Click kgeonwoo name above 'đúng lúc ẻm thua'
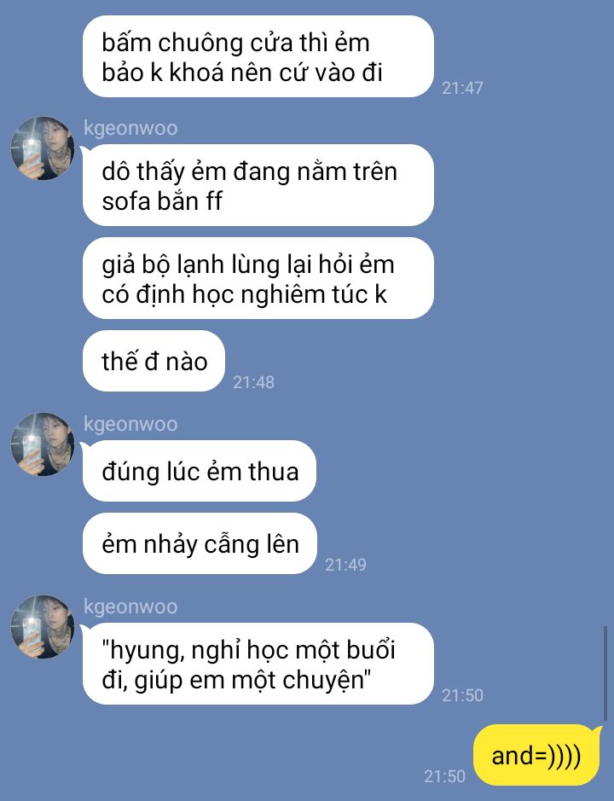Image resolution: width=614 pixels, height=801 pixels. point(130,424)
